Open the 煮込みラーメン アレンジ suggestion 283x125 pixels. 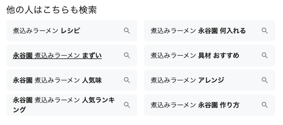click(187, 80)
